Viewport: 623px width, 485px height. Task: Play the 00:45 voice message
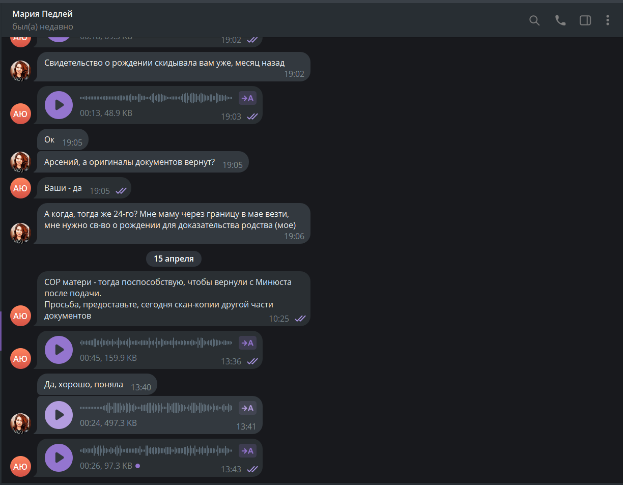click(59, 350)
